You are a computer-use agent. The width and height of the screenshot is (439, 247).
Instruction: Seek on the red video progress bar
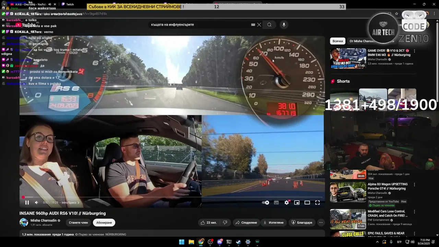(x=171, y=197)
